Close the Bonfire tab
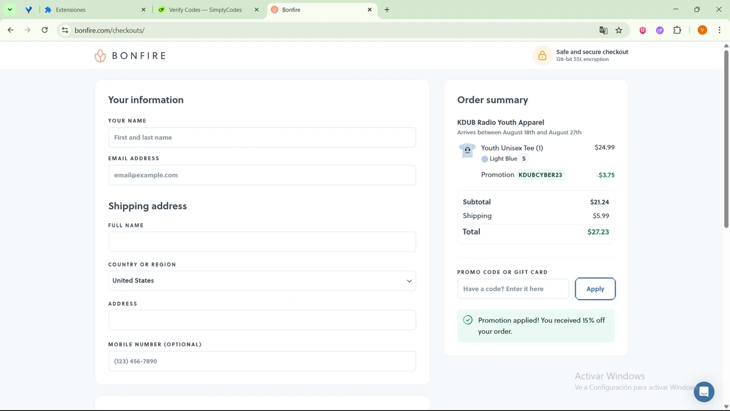This screenshot has height=411, width=730. [x=369, y=10]
